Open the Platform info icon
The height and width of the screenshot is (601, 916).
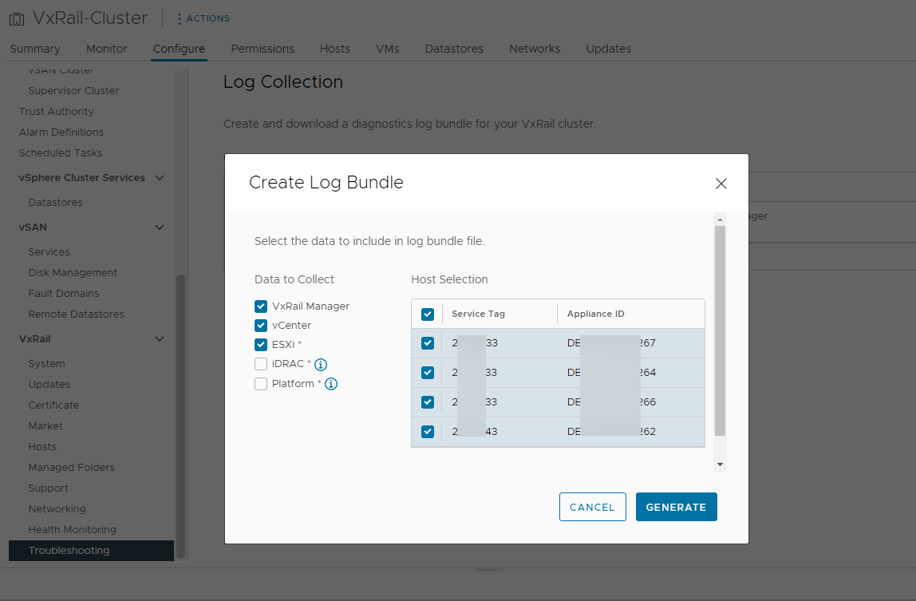click(331, 384)
